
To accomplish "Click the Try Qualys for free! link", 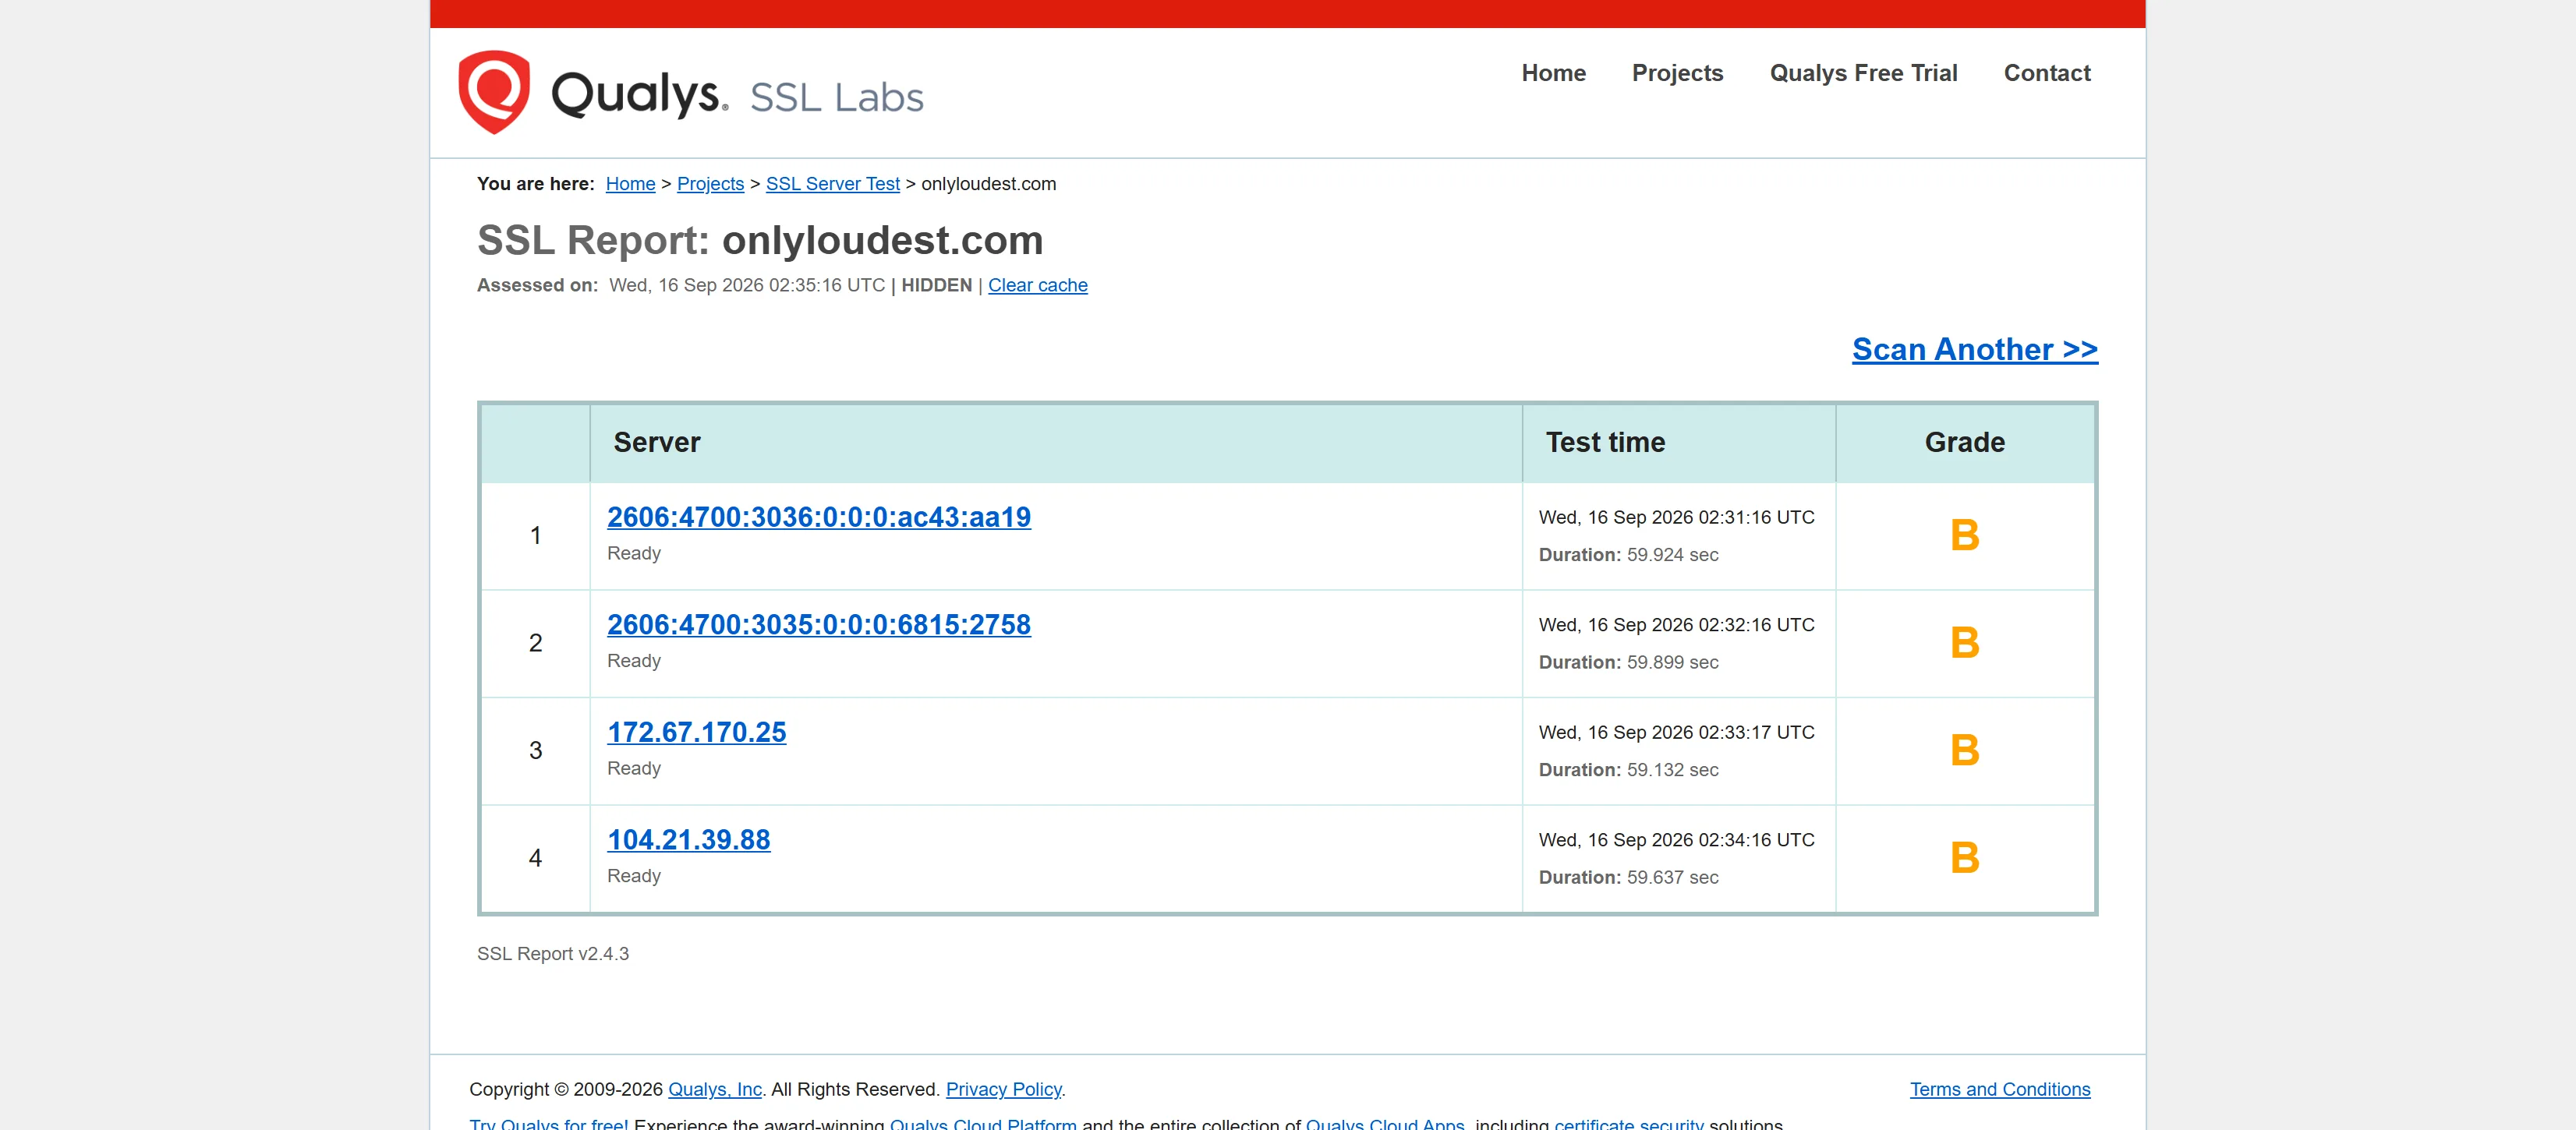I will (x=548, y=1123).
